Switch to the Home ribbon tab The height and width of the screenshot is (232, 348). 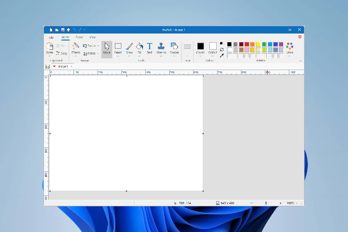point(65,37)
